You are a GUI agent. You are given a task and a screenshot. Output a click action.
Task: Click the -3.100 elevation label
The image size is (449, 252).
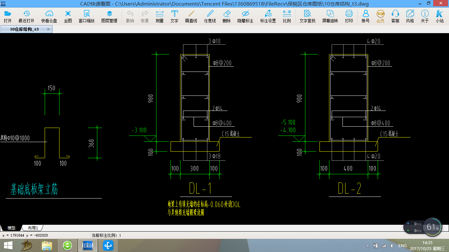click(139, 130)
